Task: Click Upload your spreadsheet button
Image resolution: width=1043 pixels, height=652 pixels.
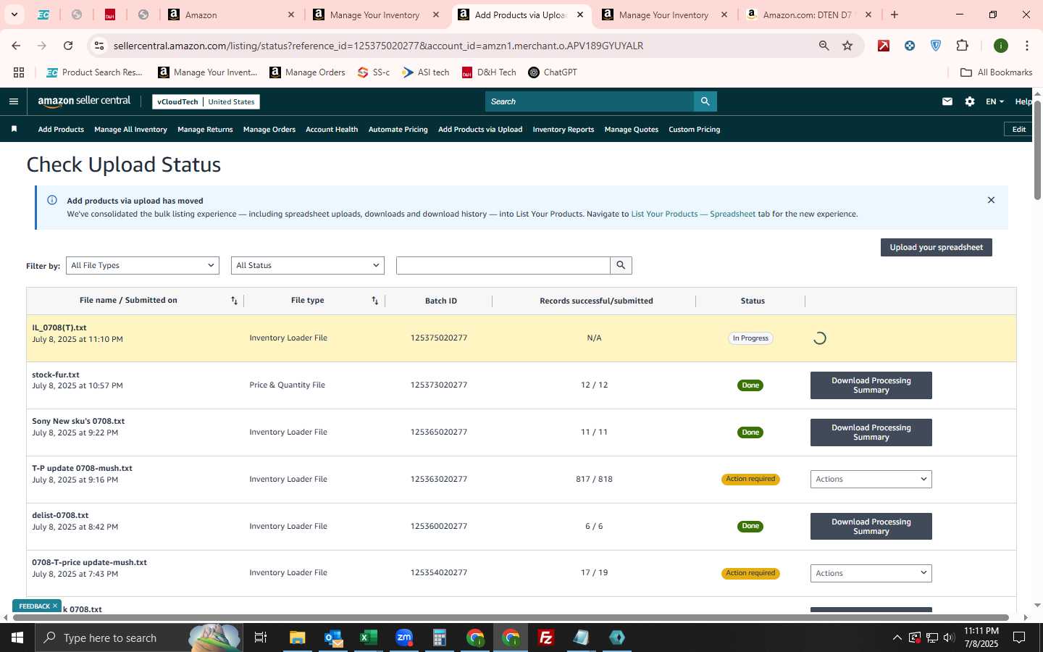Action: pos(936,247)
